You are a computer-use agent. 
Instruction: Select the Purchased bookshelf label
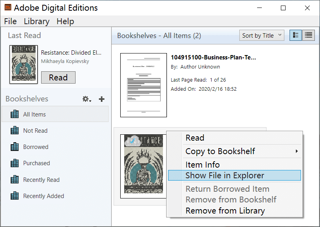click(36, 163)
